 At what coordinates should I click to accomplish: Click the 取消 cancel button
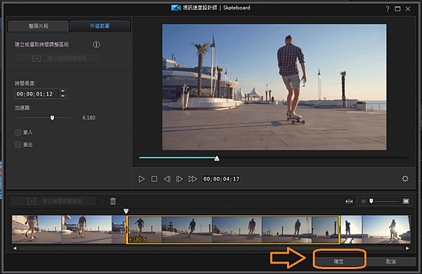pyautogui.click(x=391, y=261)
